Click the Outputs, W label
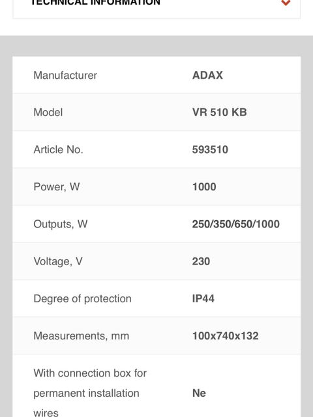The image size is (313, 417). tap(61, 224)
